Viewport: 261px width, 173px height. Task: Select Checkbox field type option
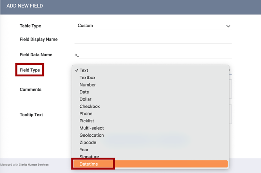[x=90, y=107]
